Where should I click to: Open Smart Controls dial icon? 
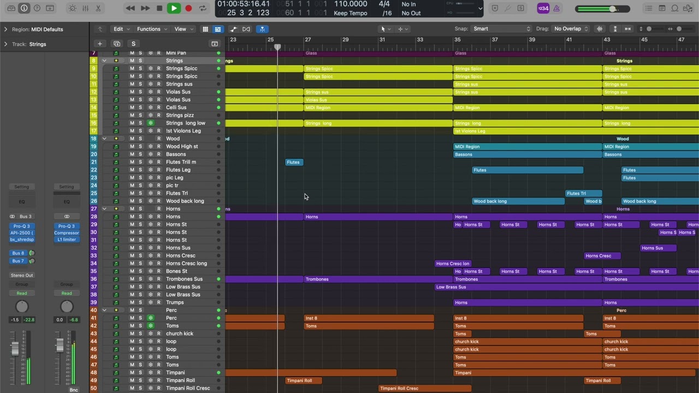[x=73, y=8]
